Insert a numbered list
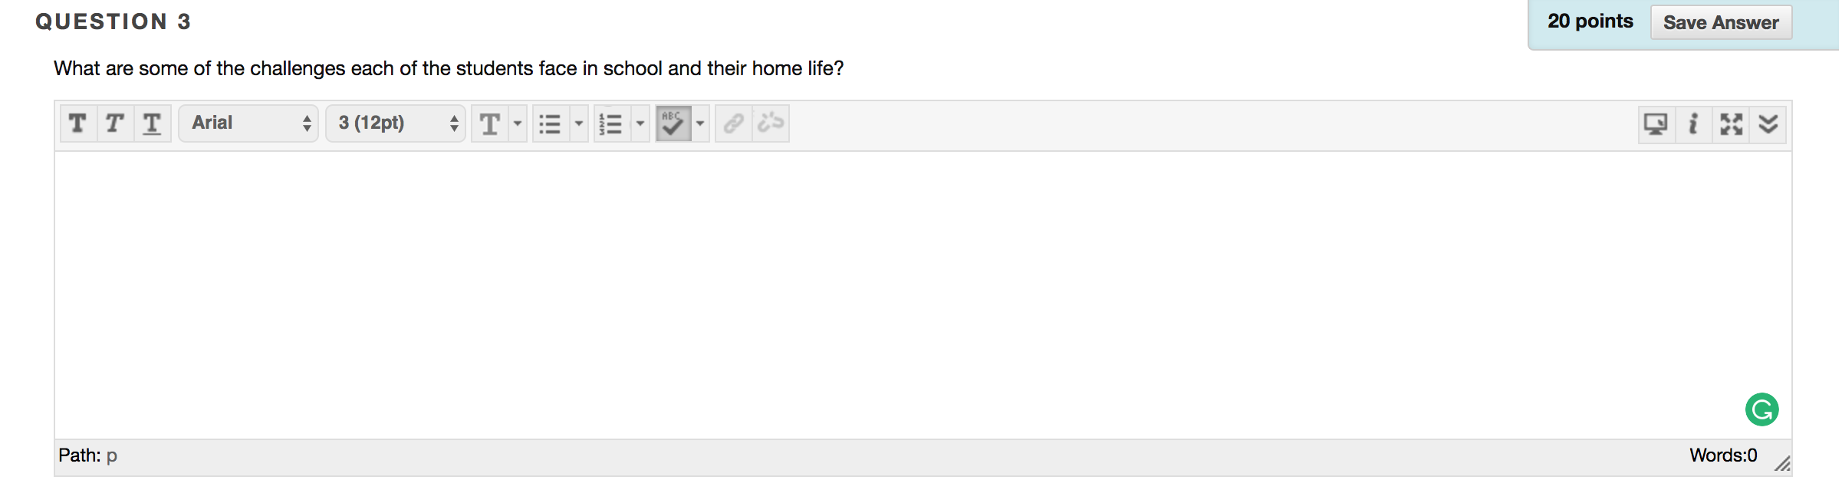The height and width of the screenshot is (503, 1842). coord(611,123)
